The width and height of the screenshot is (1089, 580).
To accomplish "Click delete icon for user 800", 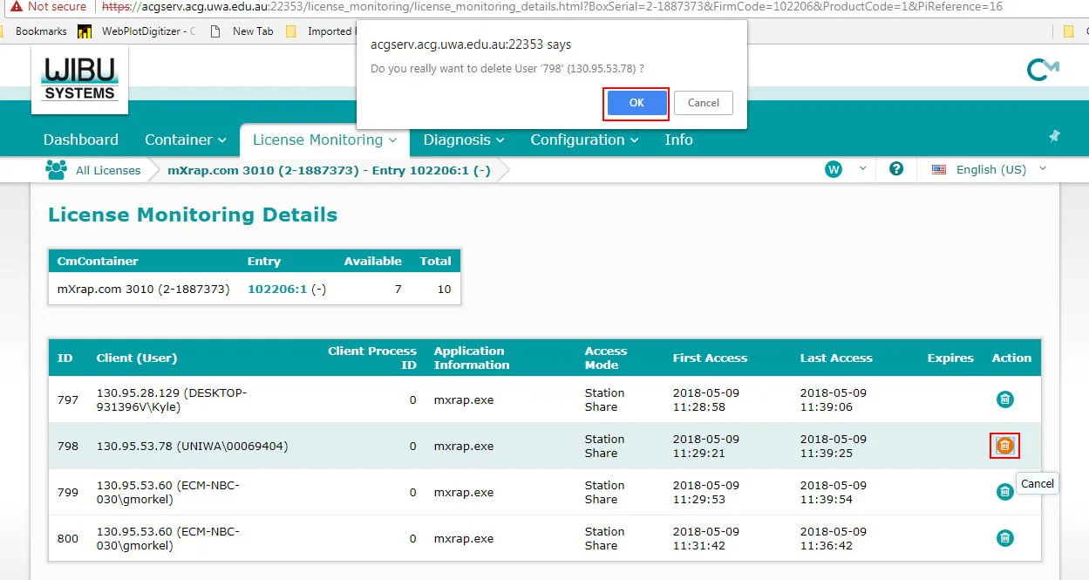I will click(x=1004, y=538).
